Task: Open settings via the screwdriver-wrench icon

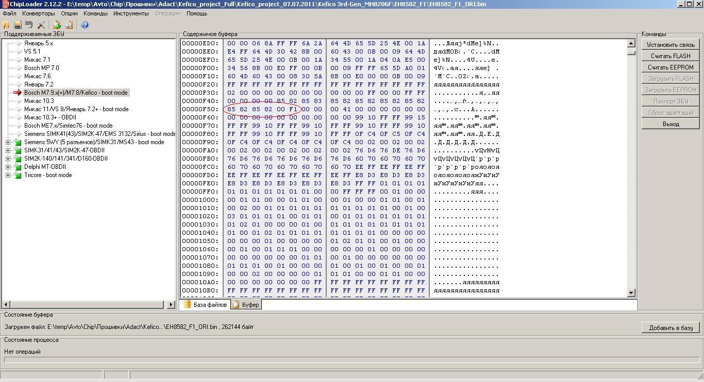Action: point(41,25)
